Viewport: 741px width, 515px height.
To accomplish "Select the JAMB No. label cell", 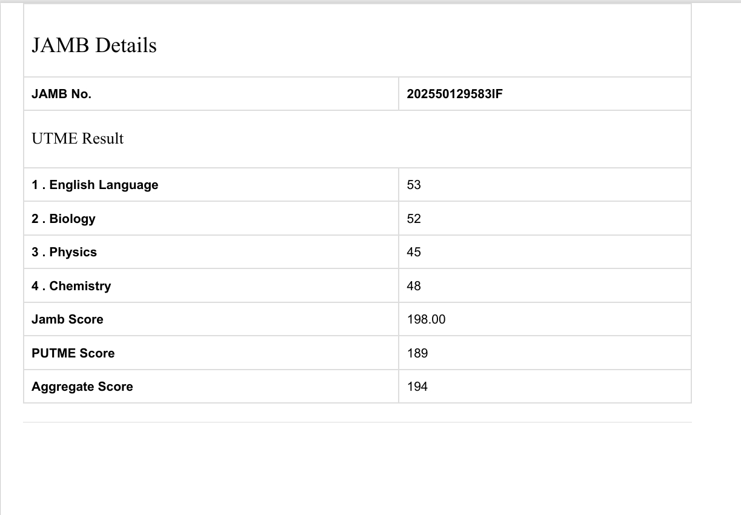I will click(62, 94).
